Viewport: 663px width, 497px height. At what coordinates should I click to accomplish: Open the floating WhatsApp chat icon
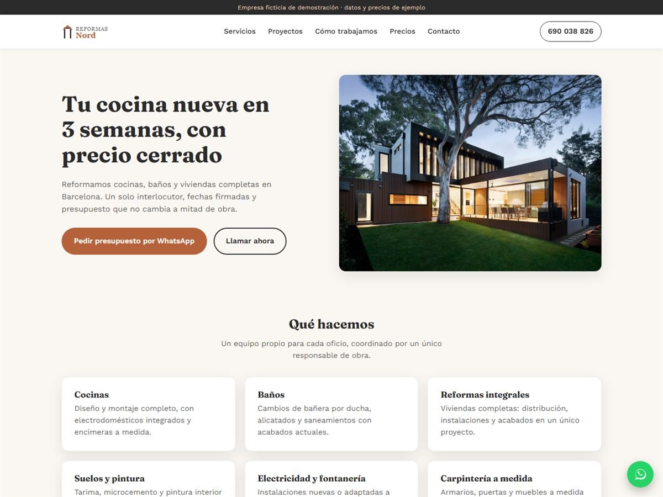(640, 474)
